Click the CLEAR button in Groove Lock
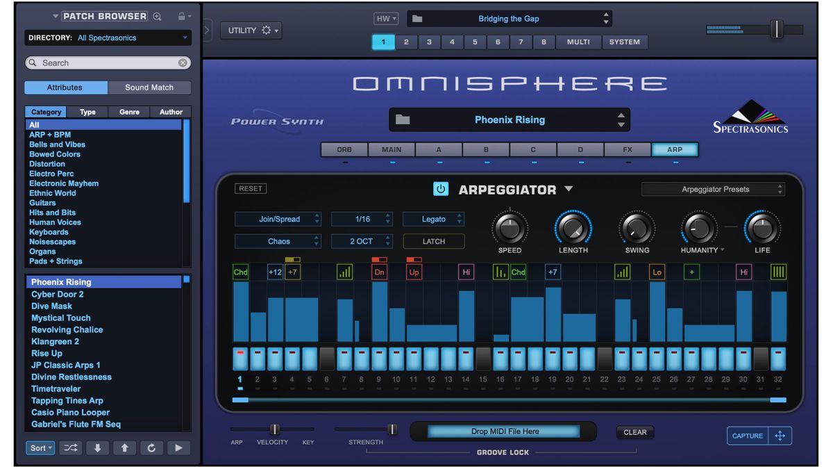Viewport: 833px width, 469px height. [634, 431]
